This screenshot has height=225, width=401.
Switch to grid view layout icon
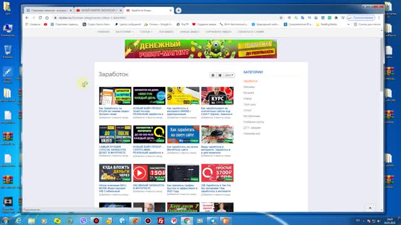213,75
